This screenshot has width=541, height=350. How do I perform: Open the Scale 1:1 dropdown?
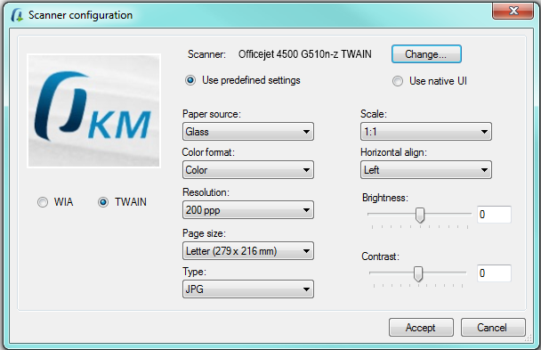426,132
